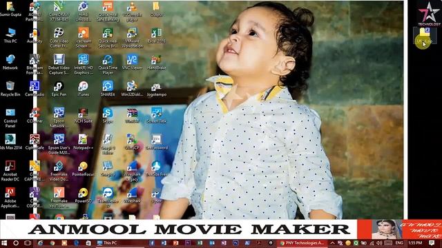This screenshot has width=442, height=248.
Task: Launch Icecream Screen Recorder shortcut
Action: click(83, 39)
